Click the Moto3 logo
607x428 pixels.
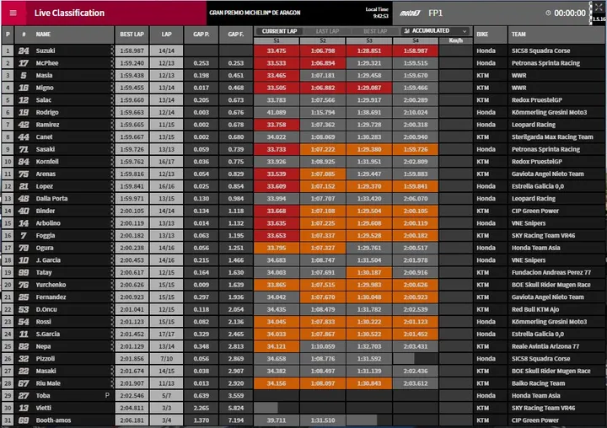coord(410,13)
